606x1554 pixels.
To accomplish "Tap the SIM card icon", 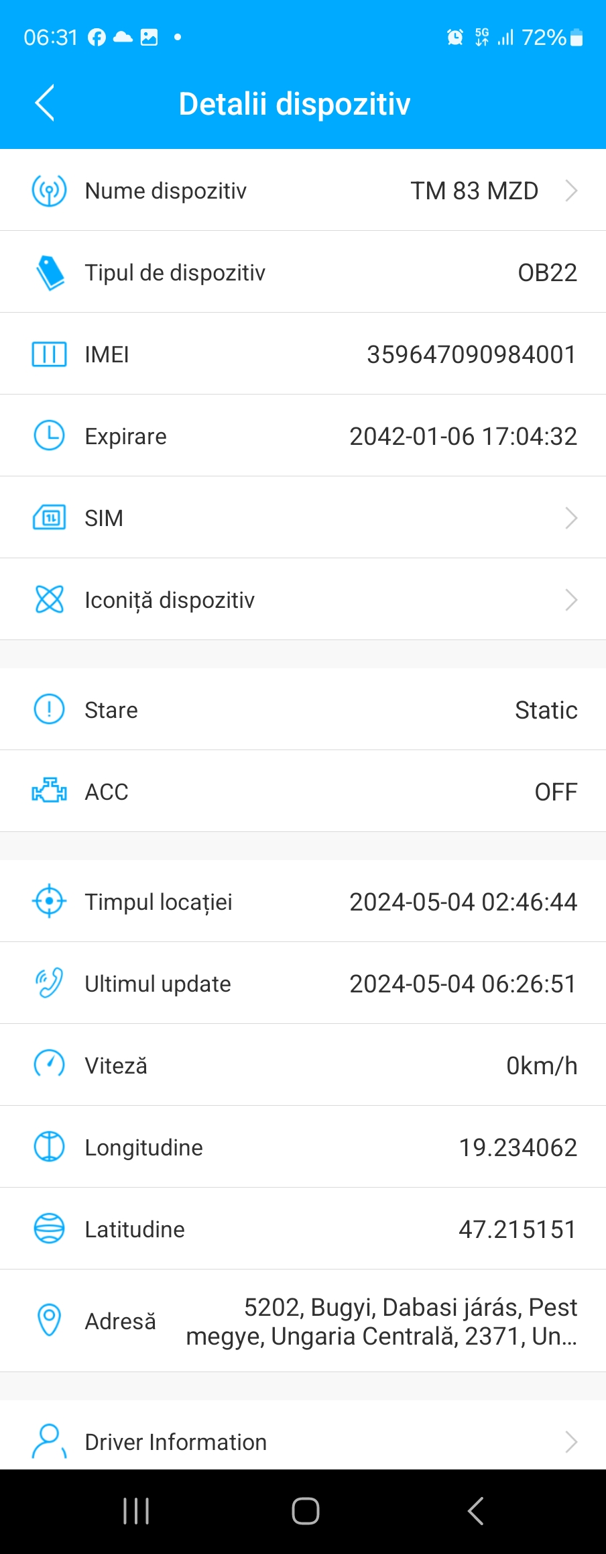I will click(x=49, y=517).
